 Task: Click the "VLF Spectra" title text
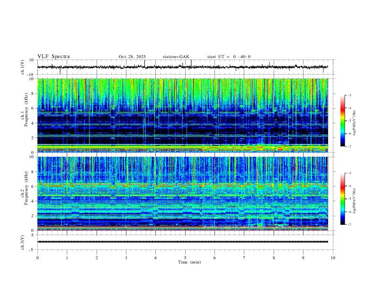coord(54,57)
